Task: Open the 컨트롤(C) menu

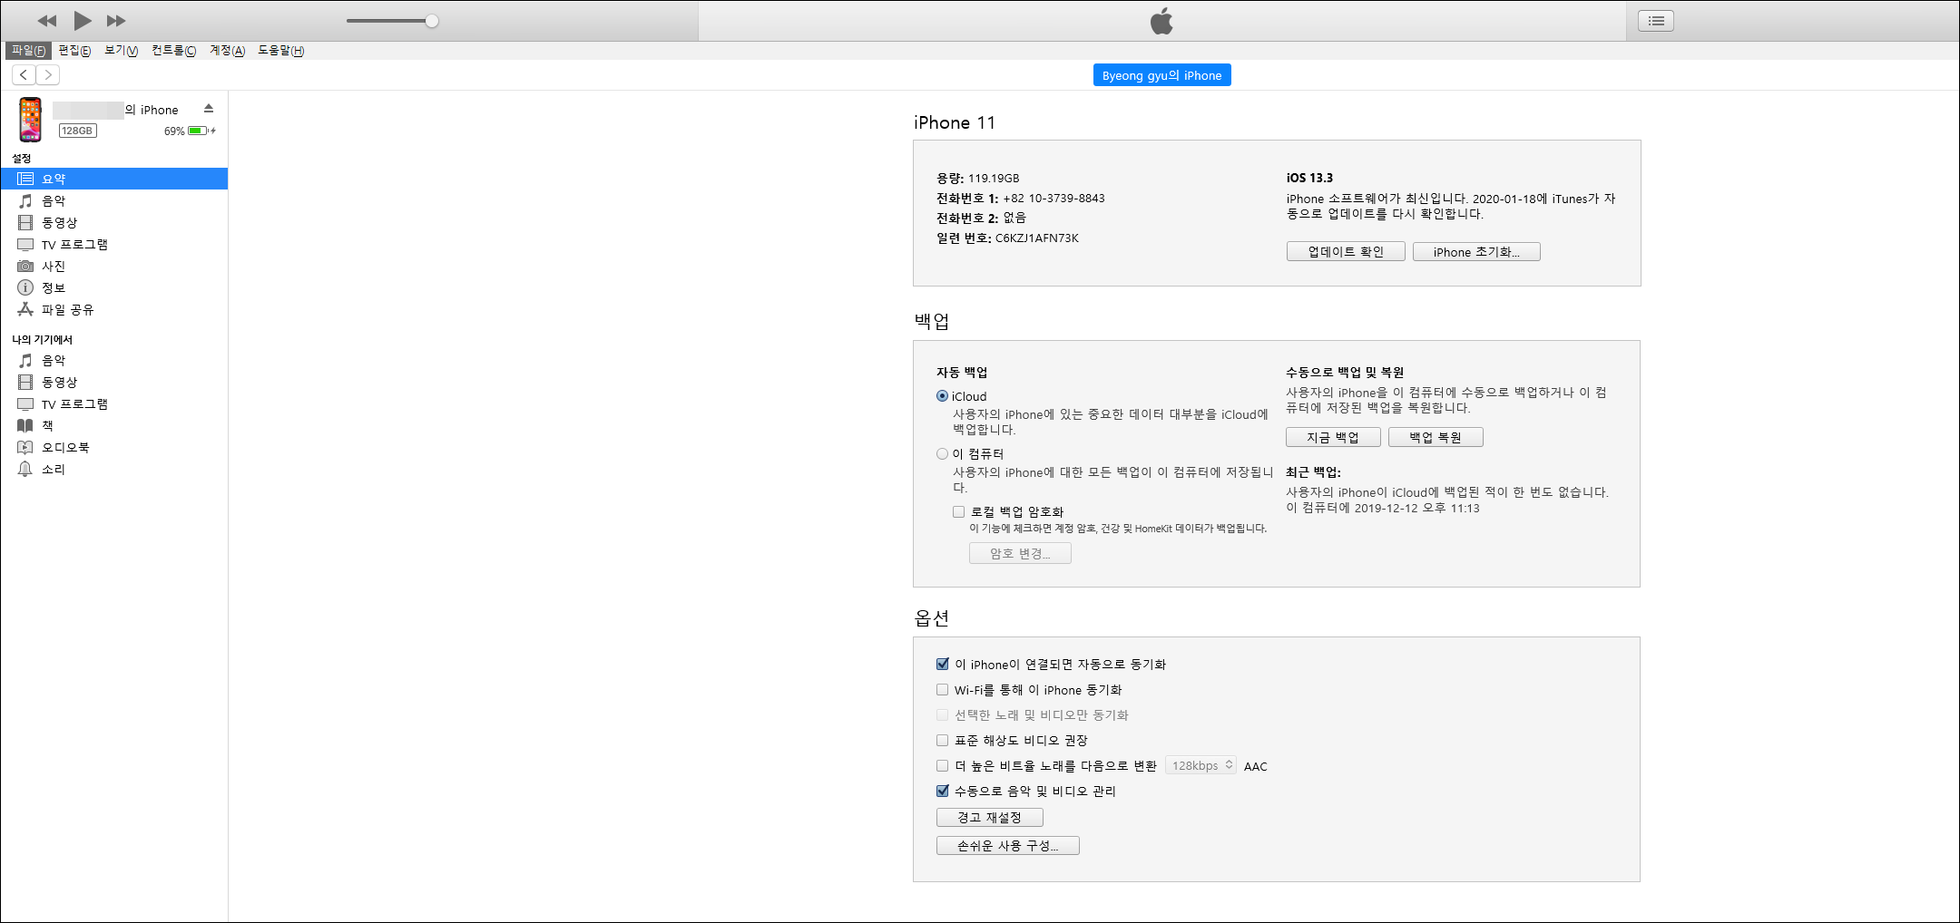Action: point(173,51)
